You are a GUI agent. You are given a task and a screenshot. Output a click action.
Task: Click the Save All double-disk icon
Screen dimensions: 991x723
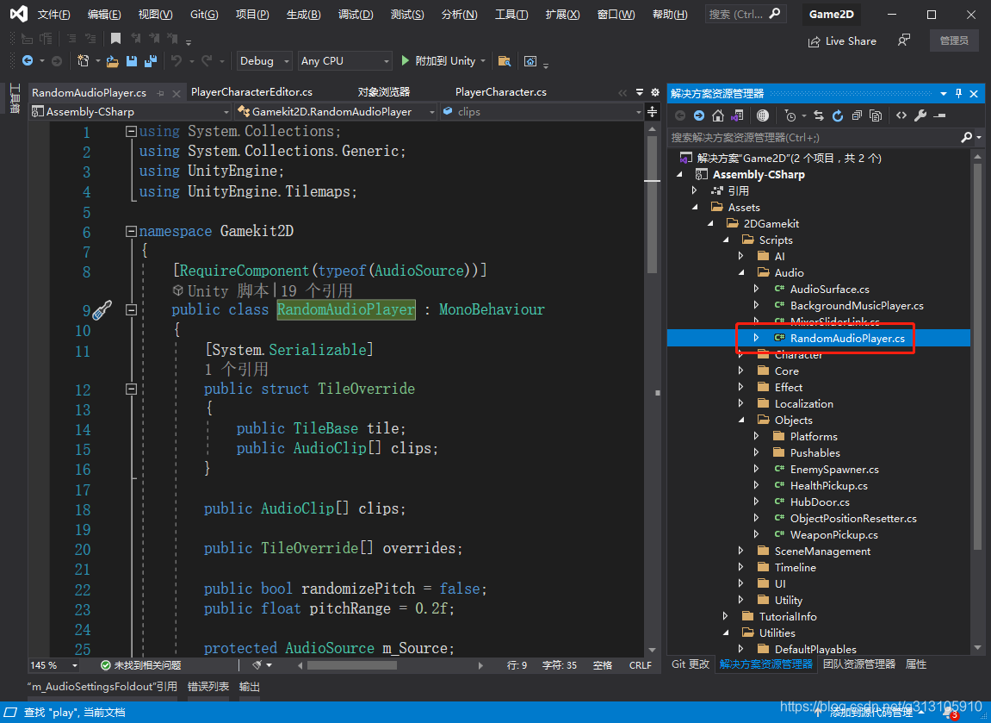pyautogui.click(x=151, y=60)
